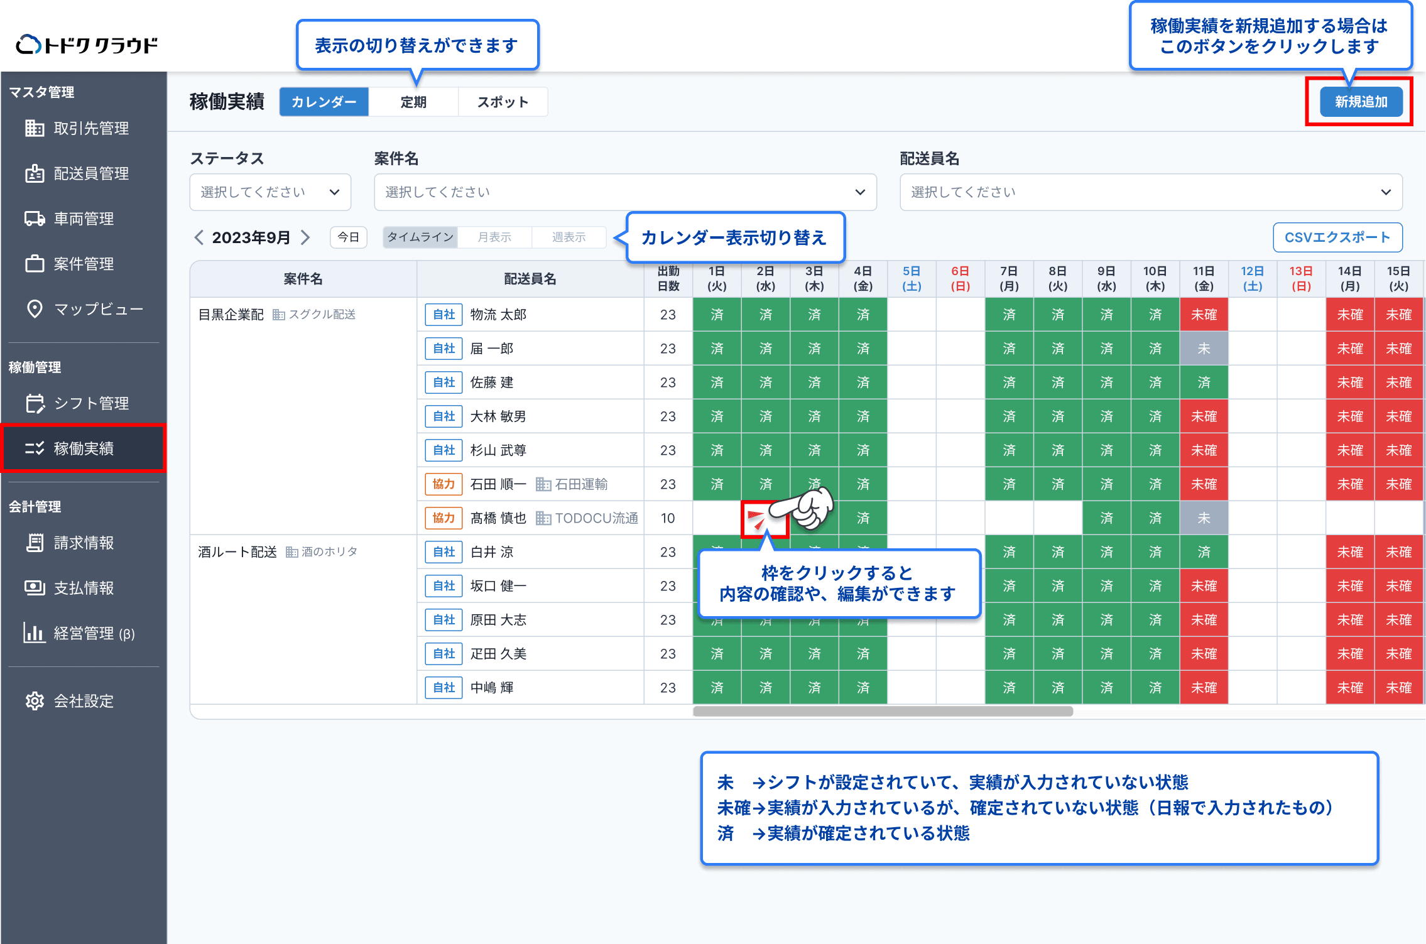Click the horizontal scrollbar under the table
Screen dimensions: 1426x944
pos(883,712)
